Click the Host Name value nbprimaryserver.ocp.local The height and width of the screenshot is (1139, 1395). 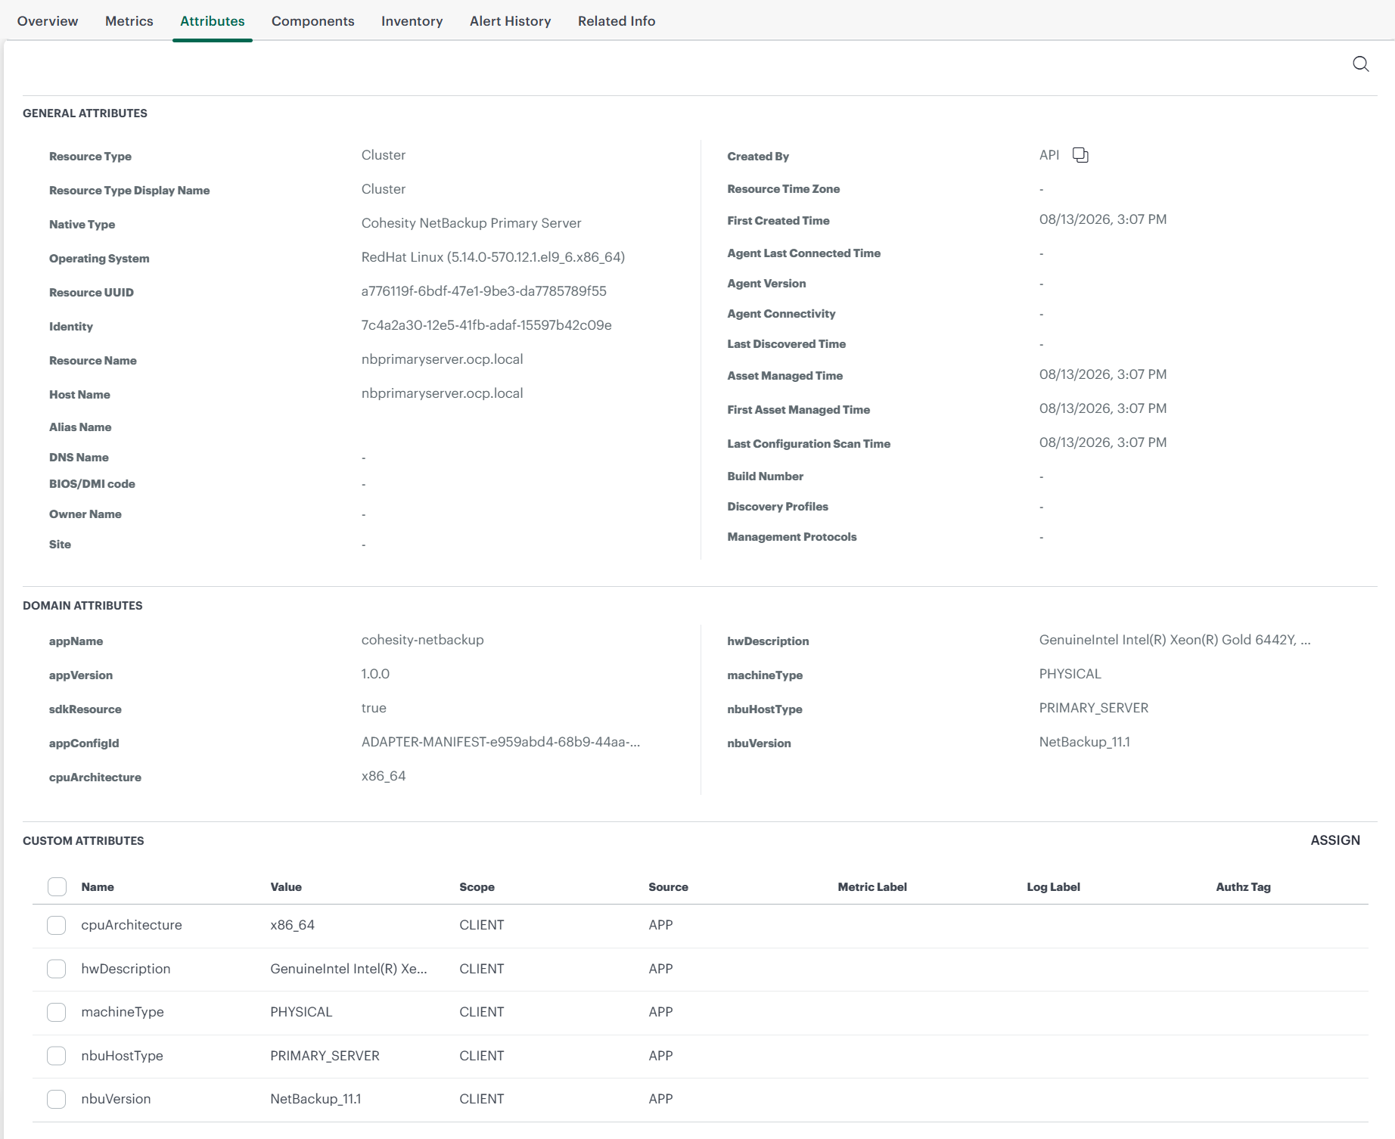pos(443,393)
